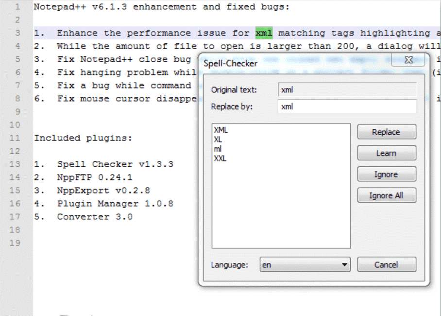Click the NppFTP 0.24.1 line
The height and width of the screenshot is (316, 441).
(83, 177)
